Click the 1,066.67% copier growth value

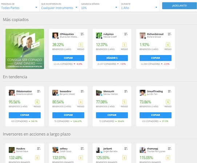coord(77,121)
